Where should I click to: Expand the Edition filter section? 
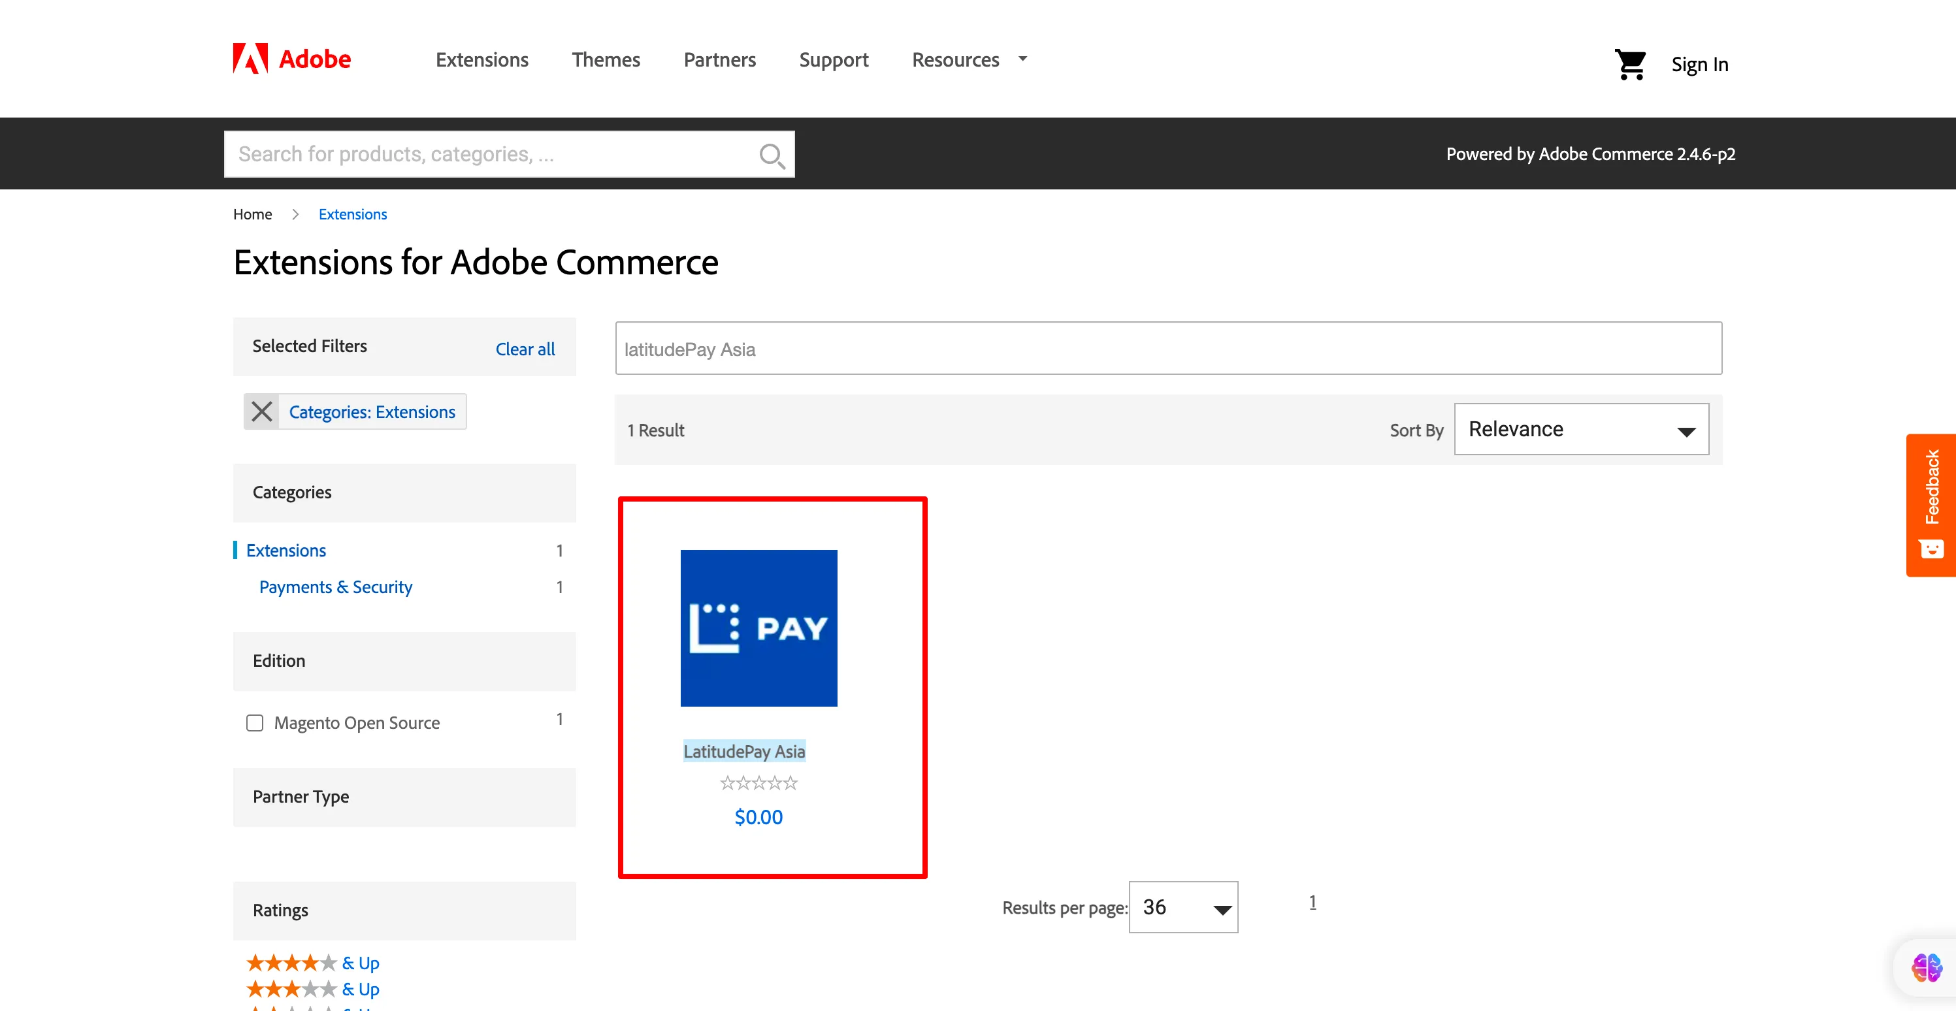404,661
